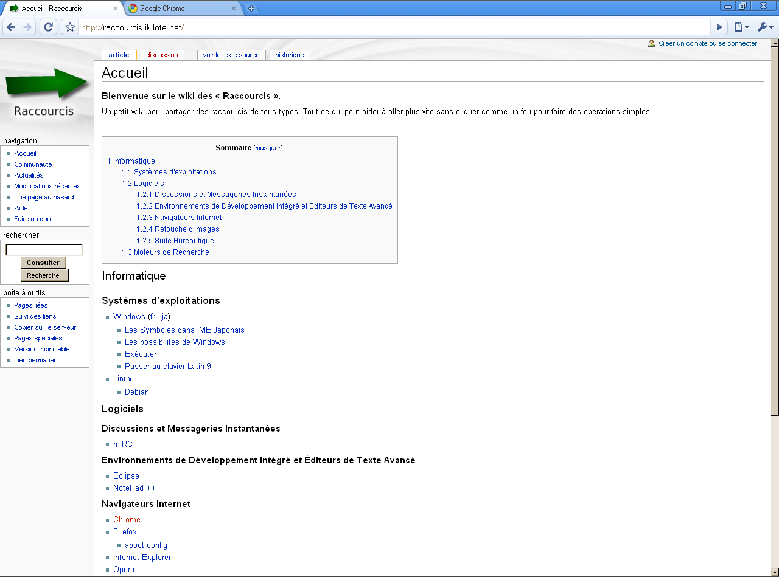779x577 pixels.
Task: Open the historique tab
Action: pos(290,55)
